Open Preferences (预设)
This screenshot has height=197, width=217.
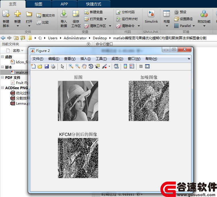(180, 12)
